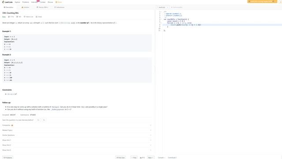
Task: Open the Store link
Action: 59,2
